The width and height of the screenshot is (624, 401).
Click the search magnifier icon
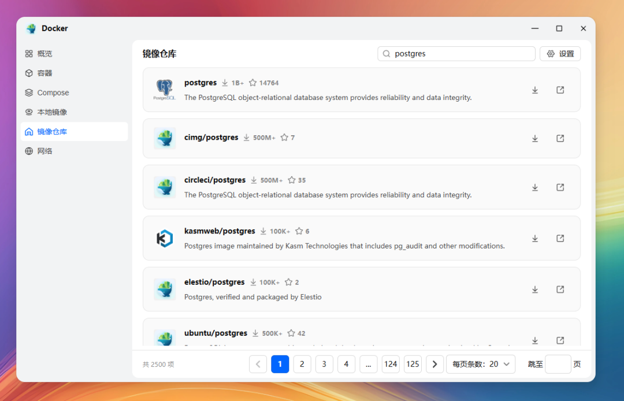click(x=387, y=54)
